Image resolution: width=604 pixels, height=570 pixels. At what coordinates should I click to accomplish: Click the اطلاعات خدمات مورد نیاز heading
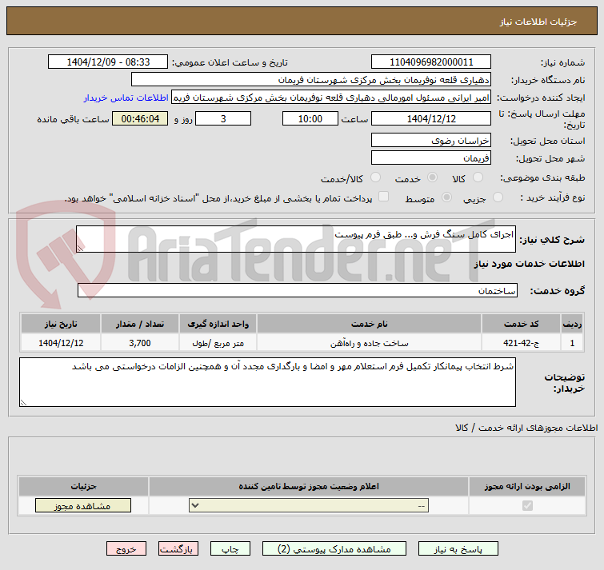tap(529, 264)
